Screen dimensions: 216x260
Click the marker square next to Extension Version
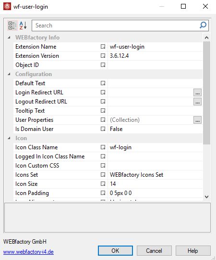[103, 56]
